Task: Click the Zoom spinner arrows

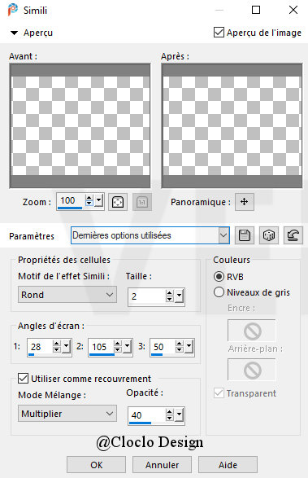Action: coord(89,200)
